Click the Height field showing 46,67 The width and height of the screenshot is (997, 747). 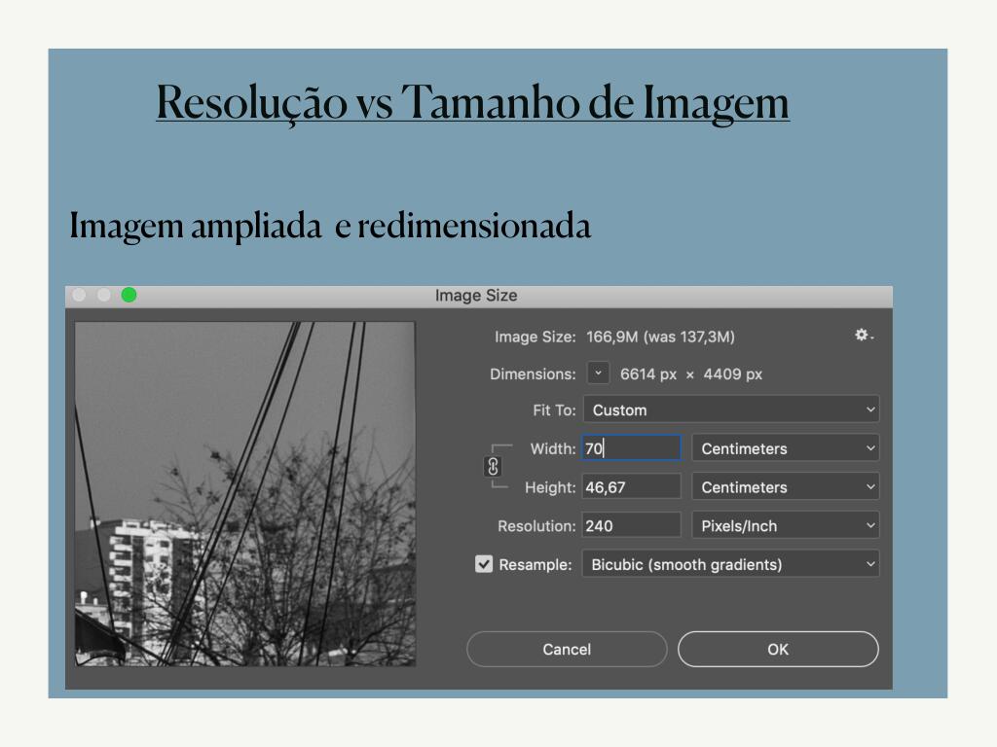(x=631, y=486)
